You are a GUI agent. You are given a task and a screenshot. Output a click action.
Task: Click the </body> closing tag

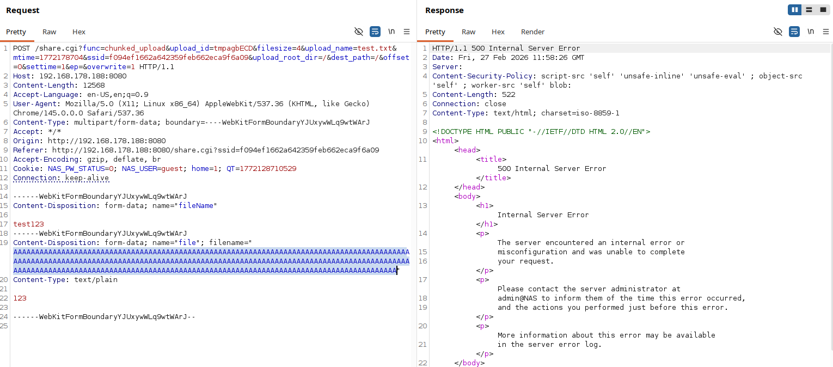click(x=469, y=363)
